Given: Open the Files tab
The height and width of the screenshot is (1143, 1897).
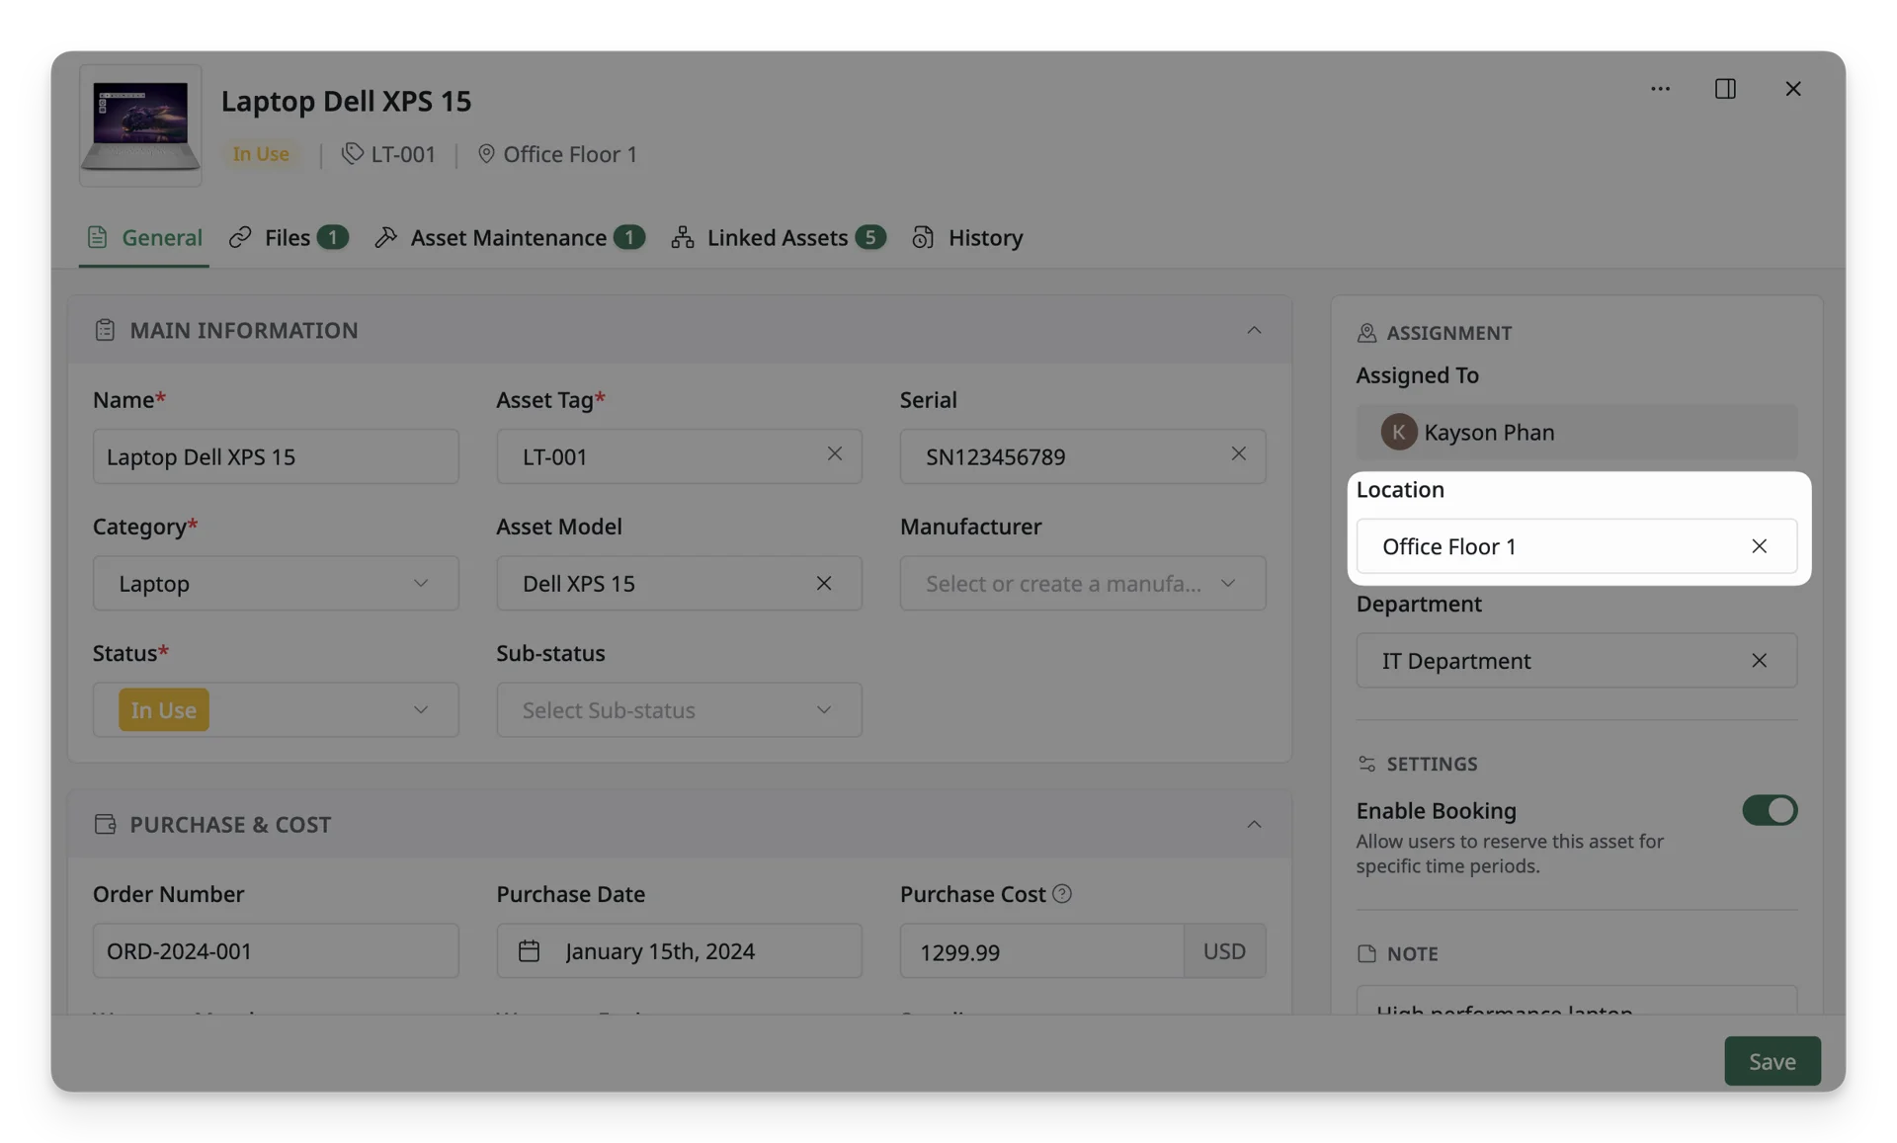Looking at the screenshot, I should 289,237.
